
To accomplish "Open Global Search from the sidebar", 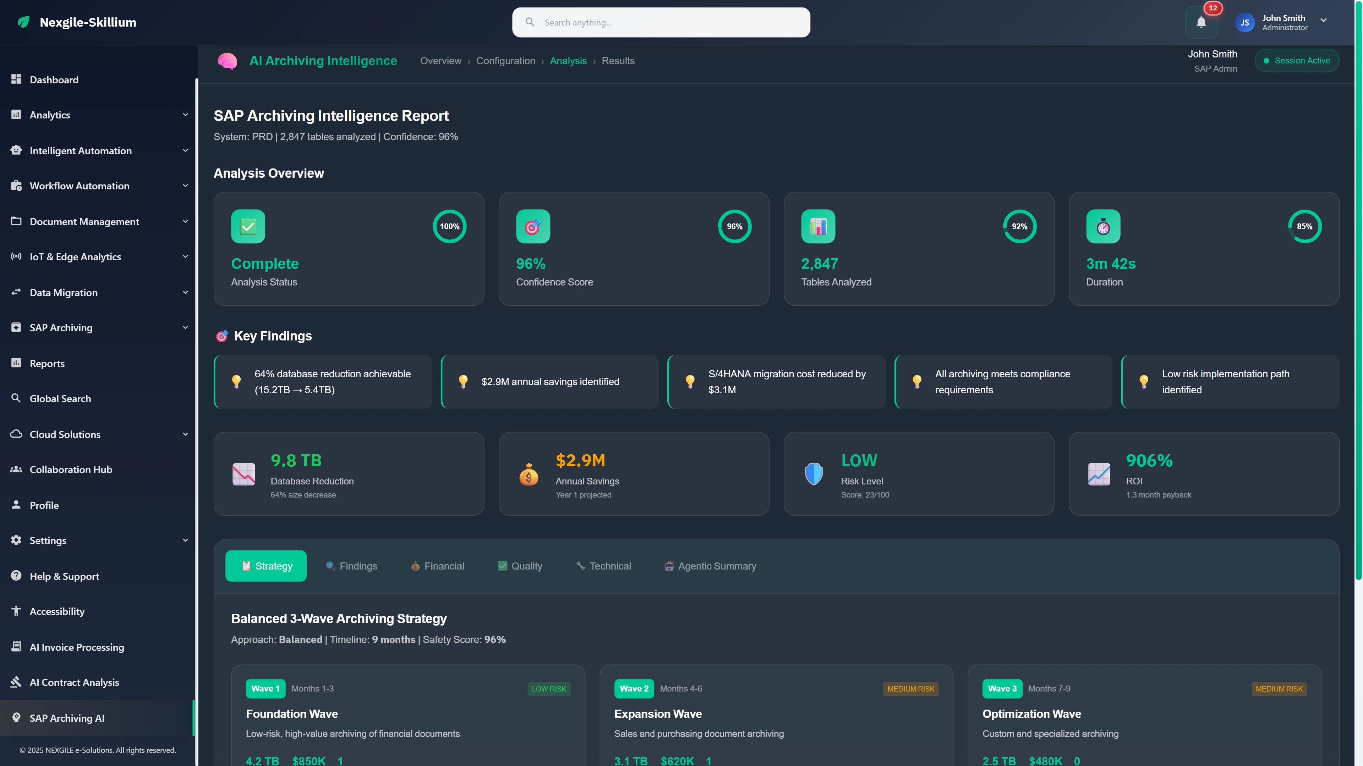I will (59, 398).
